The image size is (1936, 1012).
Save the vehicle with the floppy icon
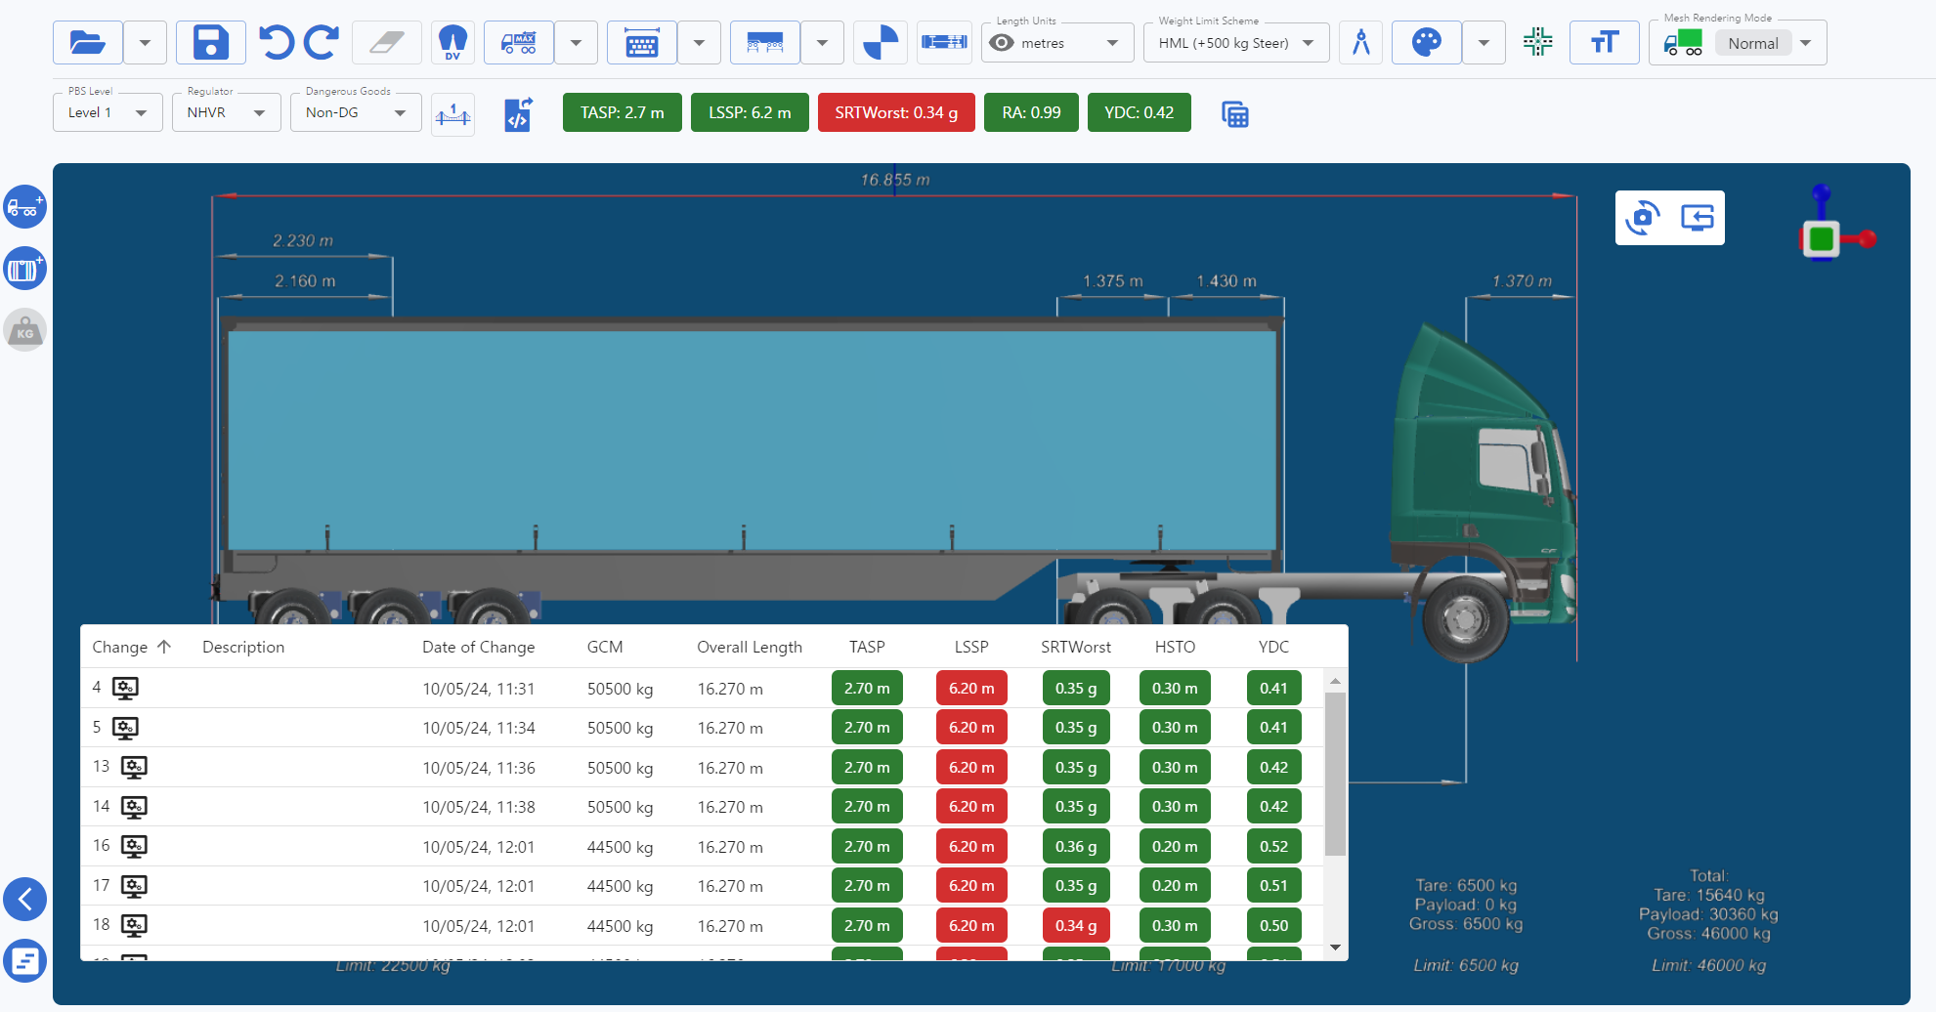coord(211,43)
